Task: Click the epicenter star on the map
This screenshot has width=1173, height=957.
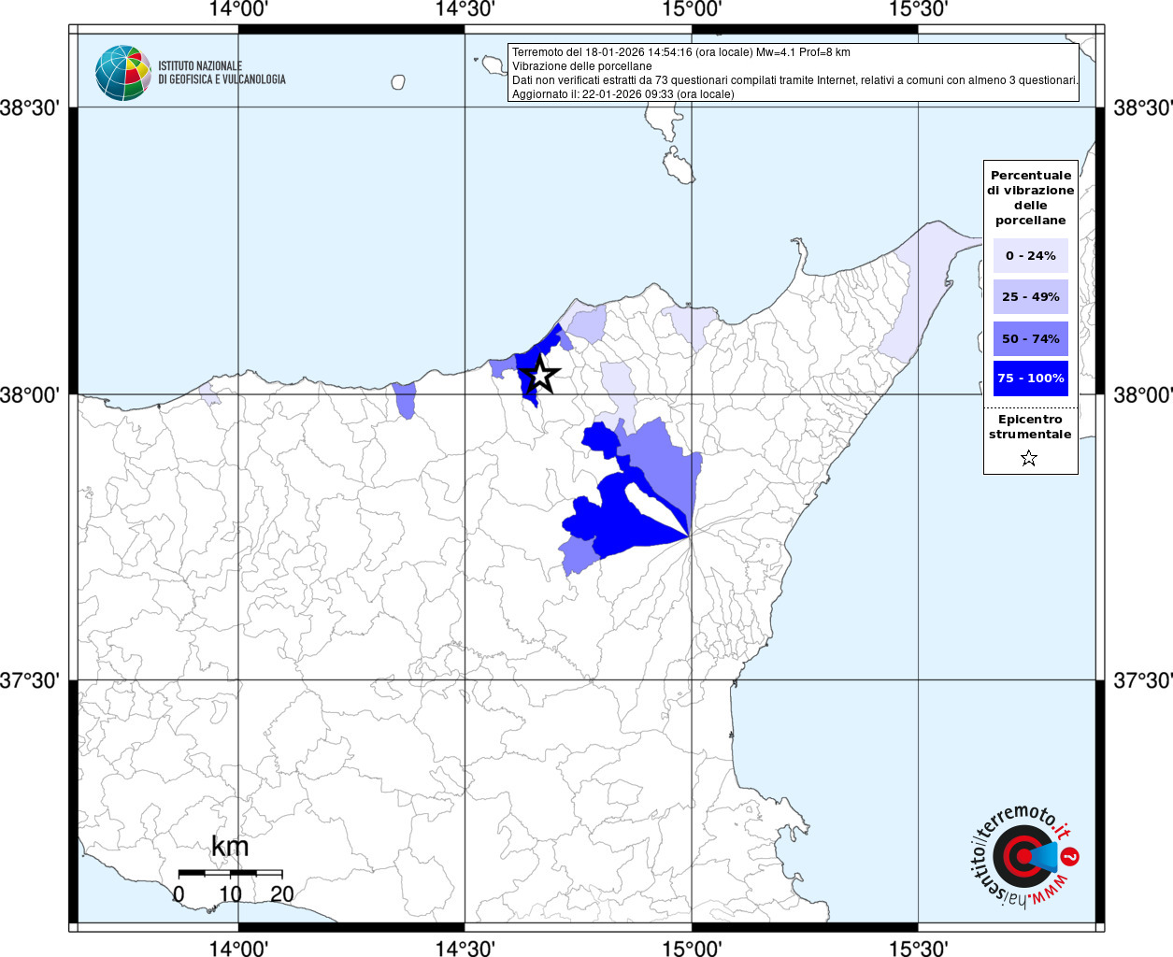Action: pos(540,375)
